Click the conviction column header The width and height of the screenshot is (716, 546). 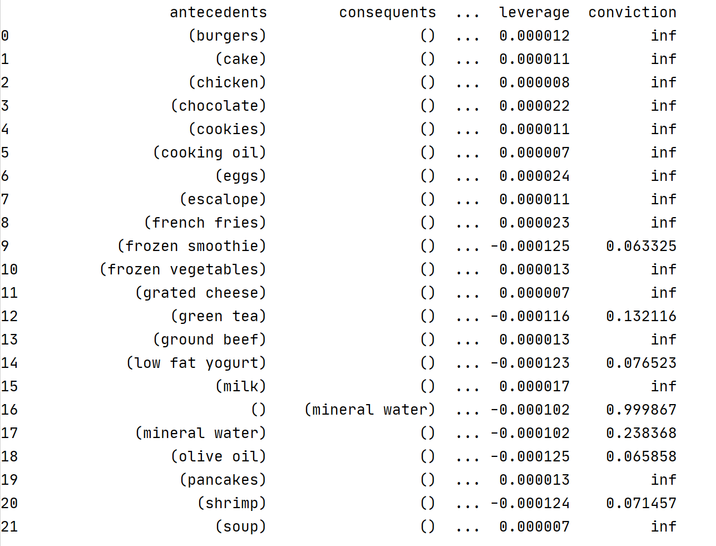[x=632, y=12]
